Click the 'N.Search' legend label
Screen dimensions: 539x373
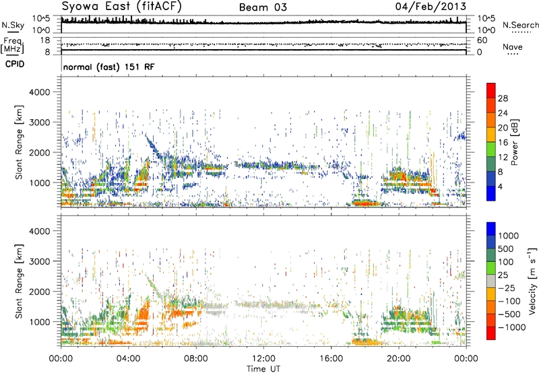pos(520,25)
